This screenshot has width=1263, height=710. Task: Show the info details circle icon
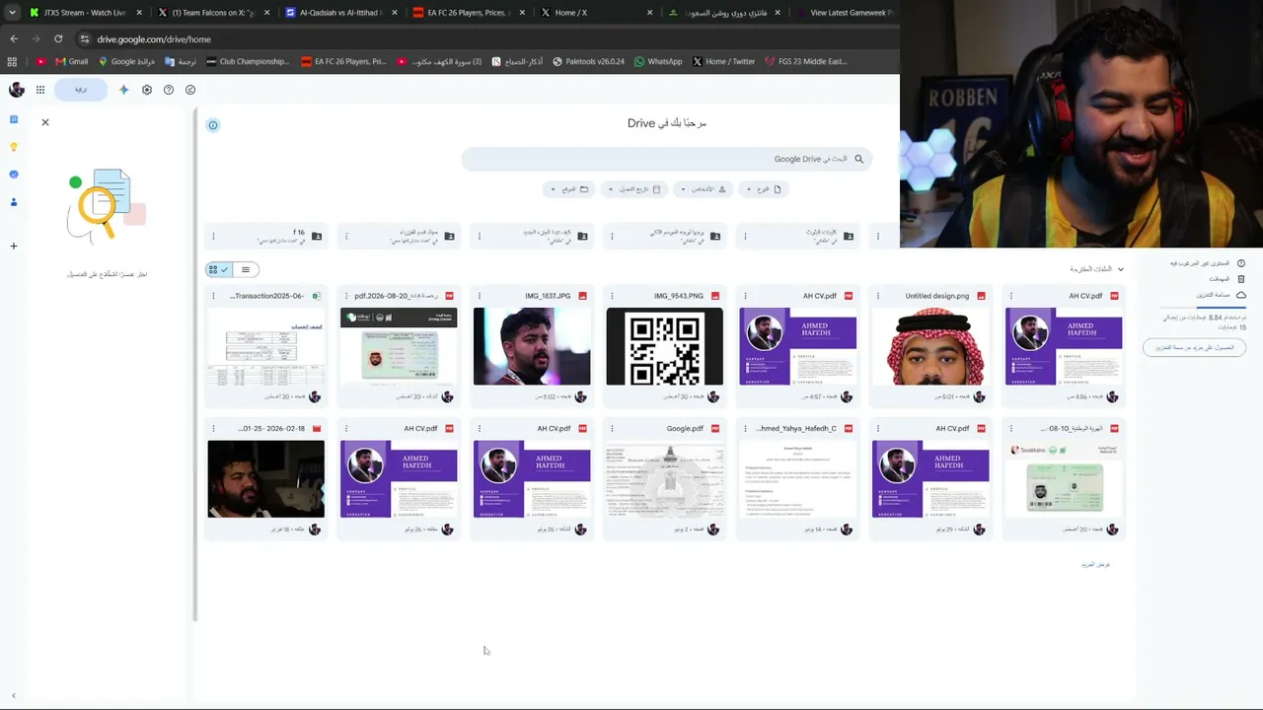click(x=213, y=125)
